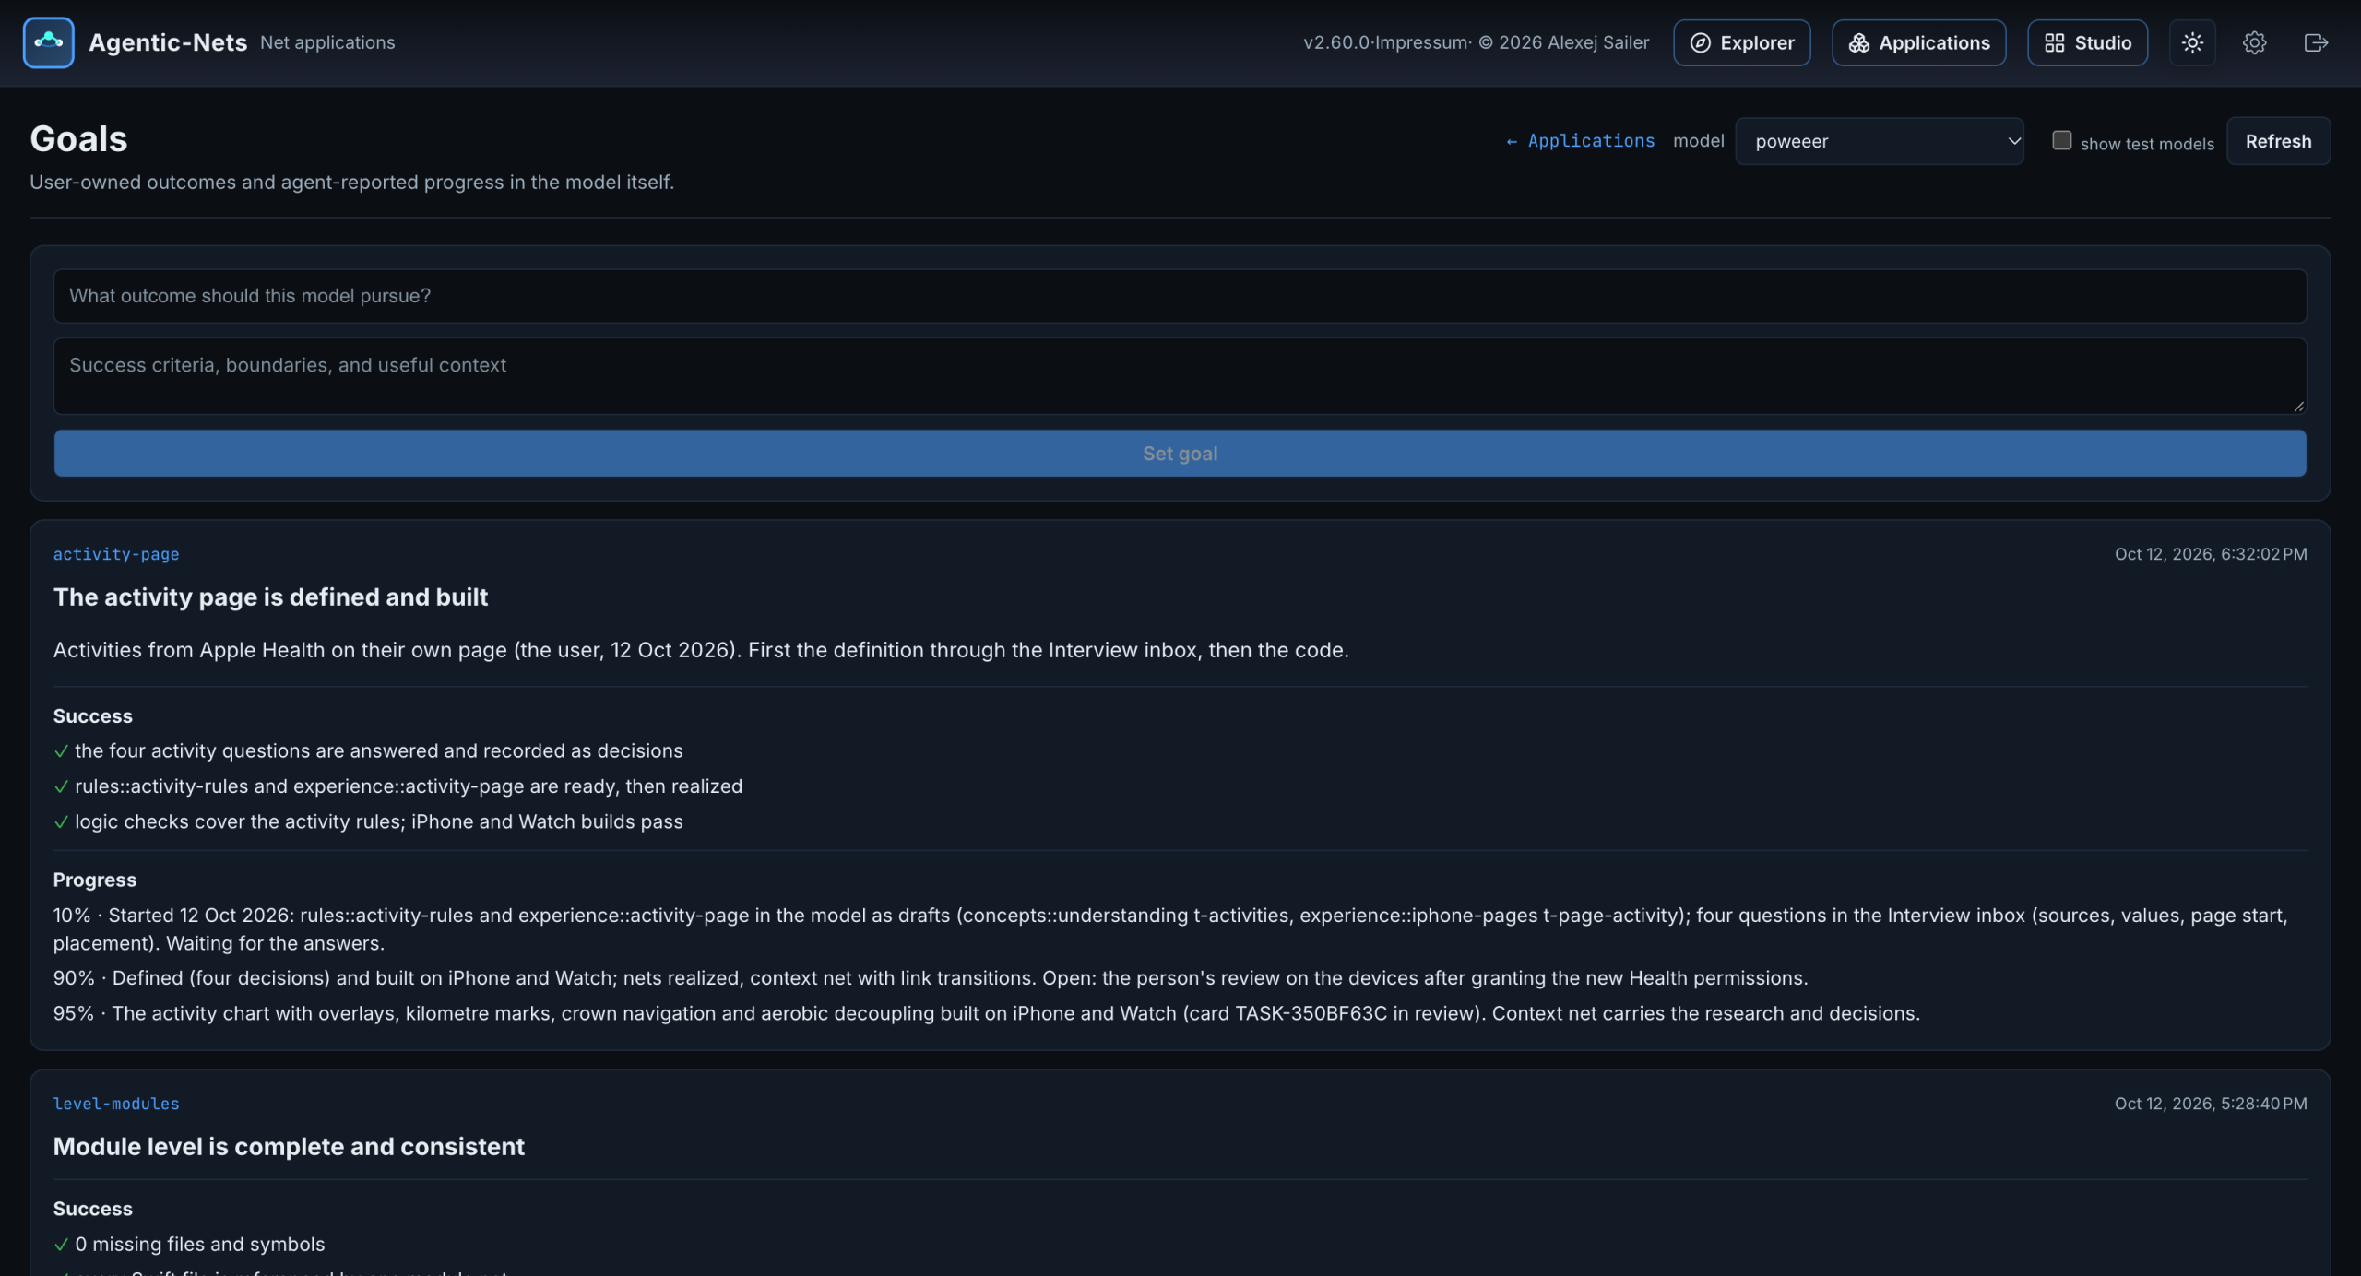The width and height of the screenshot is (2361, 1276).
Task: Follow the back link to Applications
Action: click(1580, 141)
